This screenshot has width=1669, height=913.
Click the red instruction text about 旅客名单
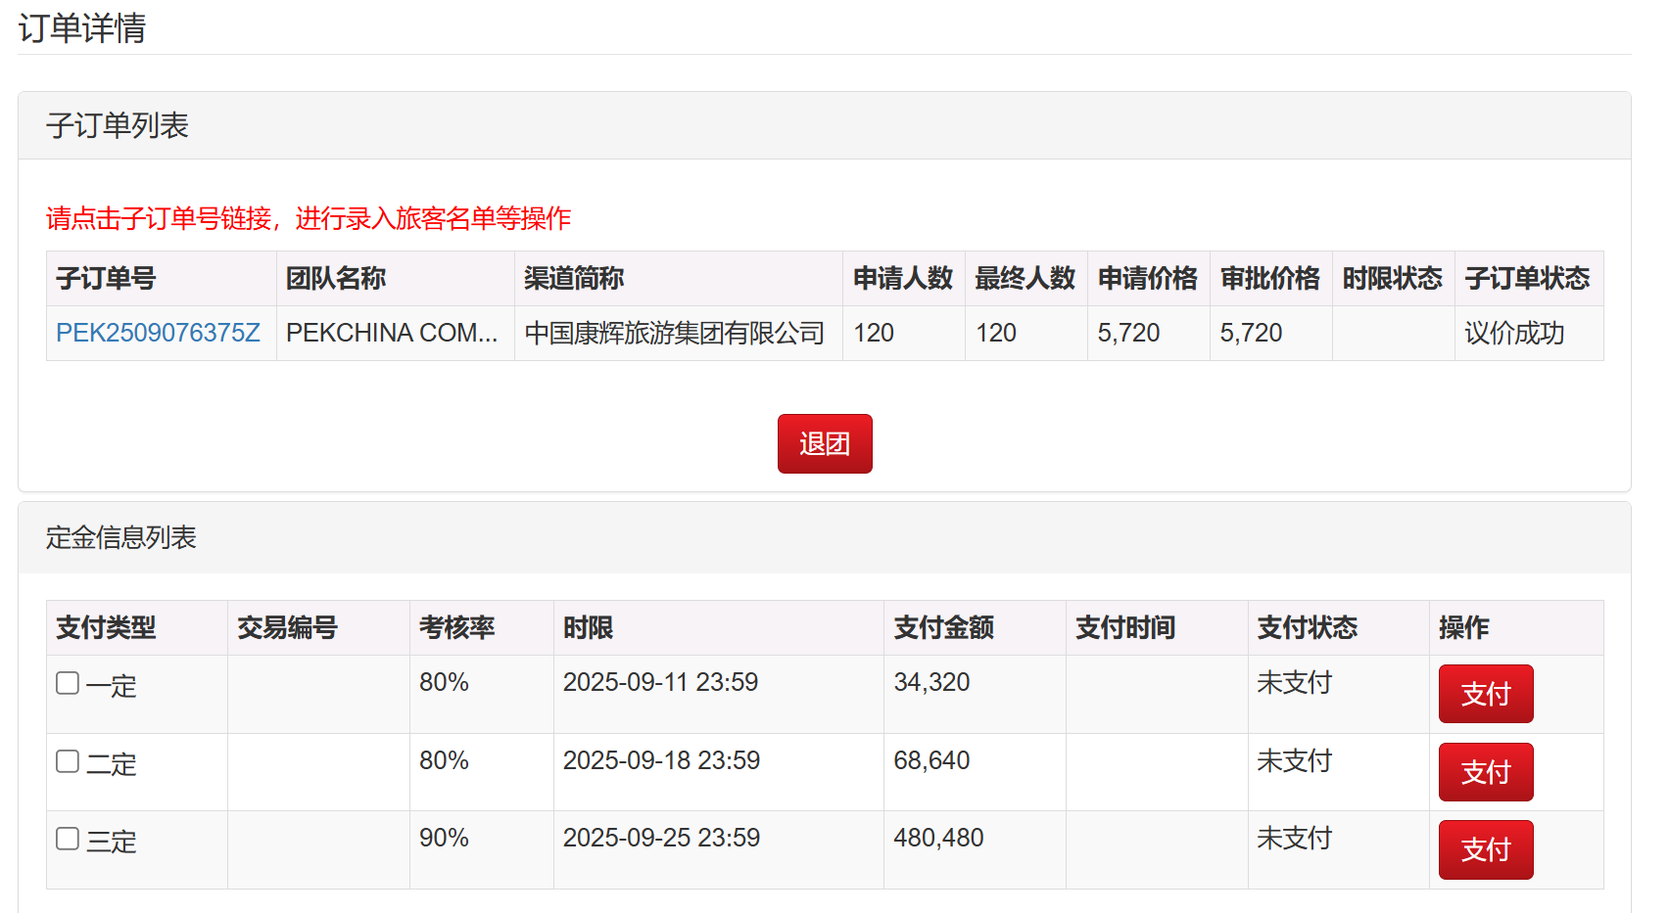(x=309, y=218)
